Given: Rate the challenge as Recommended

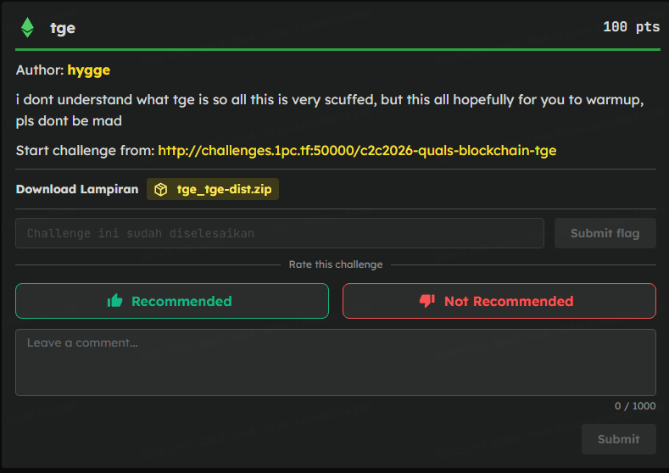Looking at the screenshot, I should click(x=171, y=301).
